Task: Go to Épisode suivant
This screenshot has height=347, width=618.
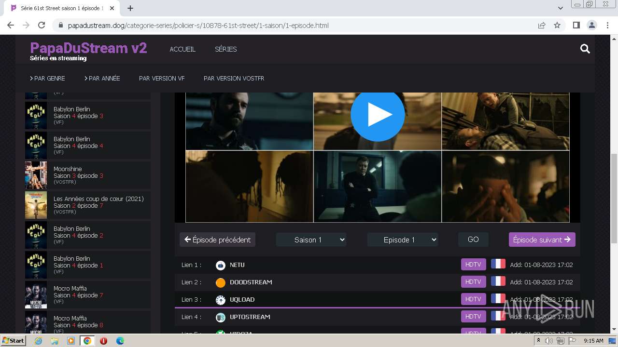Action: pos(542,240)
